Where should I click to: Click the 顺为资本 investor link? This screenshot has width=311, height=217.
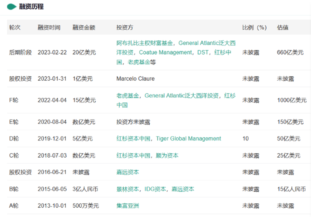(167, 156)
